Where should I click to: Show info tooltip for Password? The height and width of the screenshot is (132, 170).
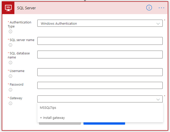[x=10, y=90]
